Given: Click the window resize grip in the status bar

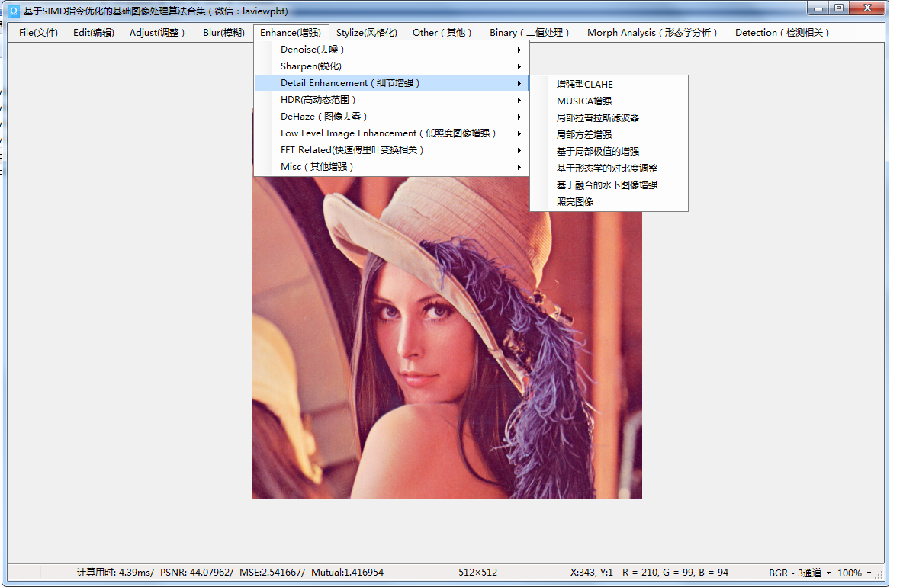Looking at the screenshot, I should coord(879,575).
